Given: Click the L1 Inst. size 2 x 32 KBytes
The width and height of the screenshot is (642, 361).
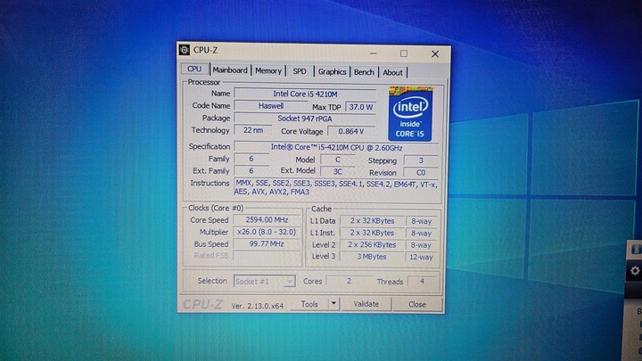Looking at the screenshot, I should tap(372, 233).
